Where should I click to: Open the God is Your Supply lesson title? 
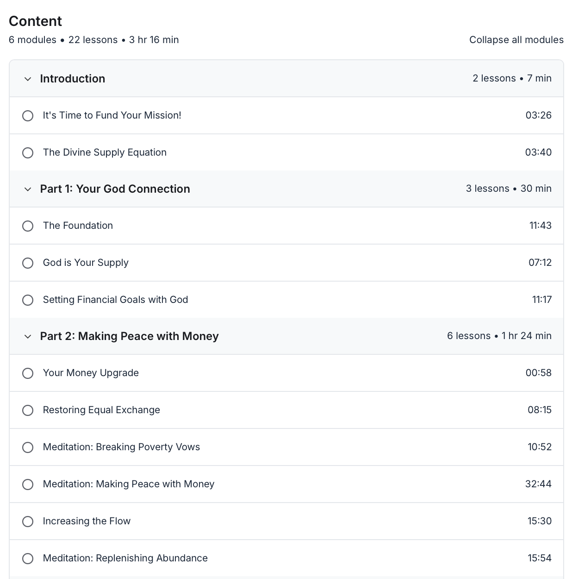coord(86,263)
